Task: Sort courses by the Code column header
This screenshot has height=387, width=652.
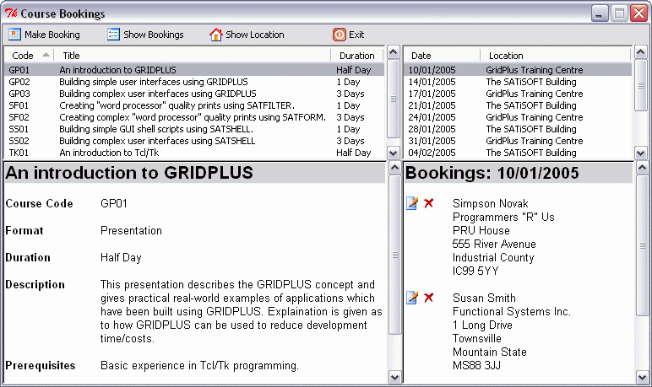Action: 29,56
